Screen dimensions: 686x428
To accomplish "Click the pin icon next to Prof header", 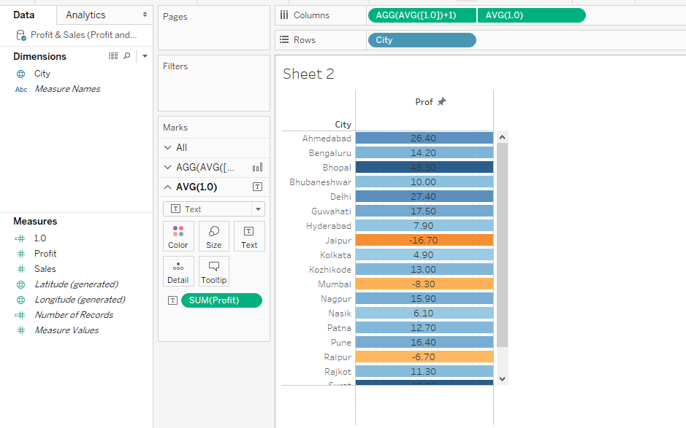I will 441,102.
